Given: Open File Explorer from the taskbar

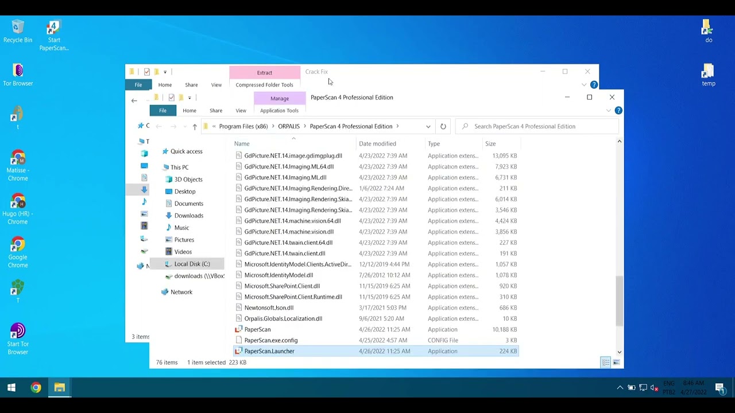Looking at the screenshot, I should pyautogui.click(x=60, y=388).
